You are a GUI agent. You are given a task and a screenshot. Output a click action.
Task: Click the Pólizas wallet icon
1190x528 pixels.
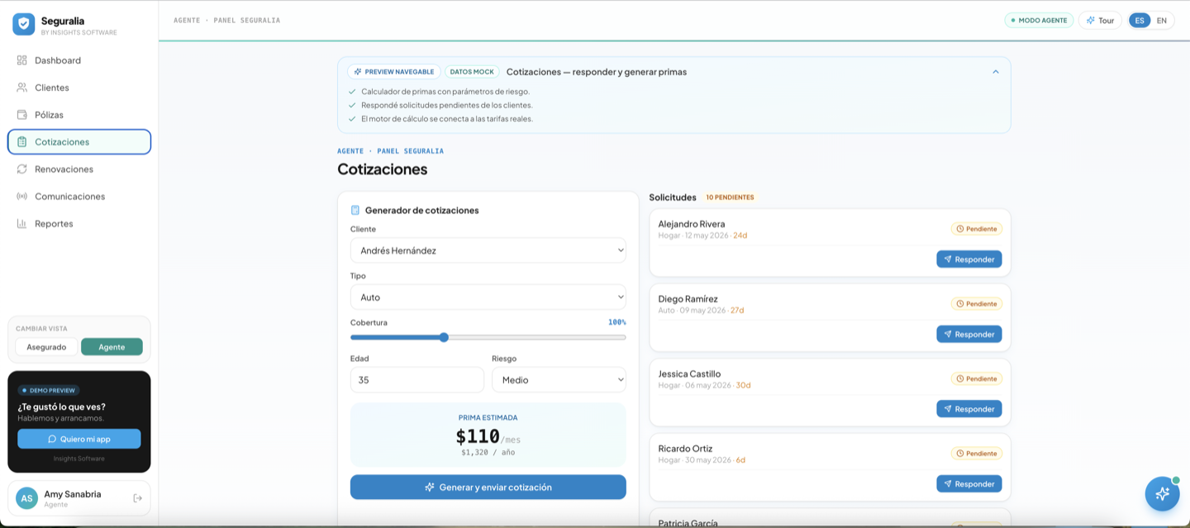tap(22, 115)
